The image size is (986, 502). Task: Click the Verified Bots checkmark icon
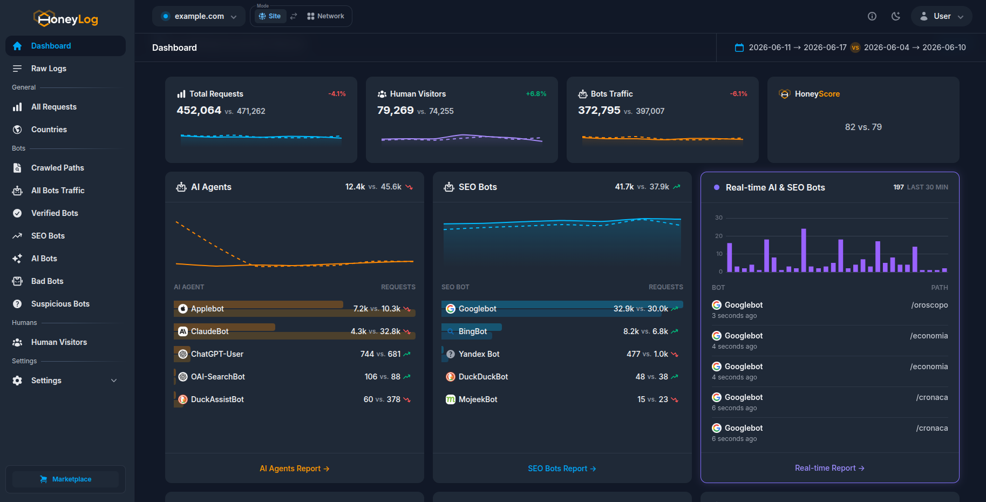point(17,213)
